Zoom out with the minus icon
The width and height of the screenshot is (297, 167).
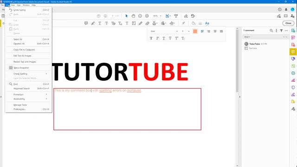(140, 16)
